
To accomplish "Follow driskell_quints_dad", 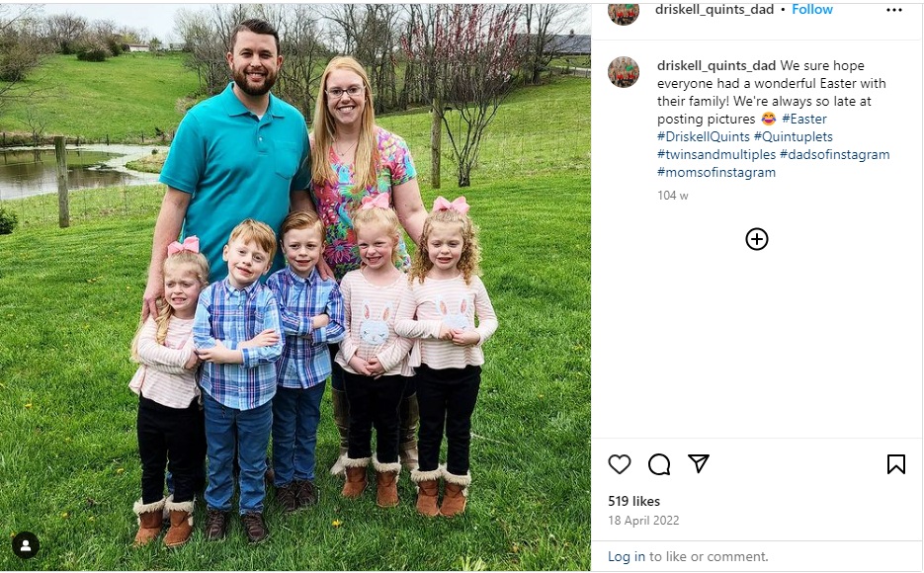I will [x=812, y=10].
